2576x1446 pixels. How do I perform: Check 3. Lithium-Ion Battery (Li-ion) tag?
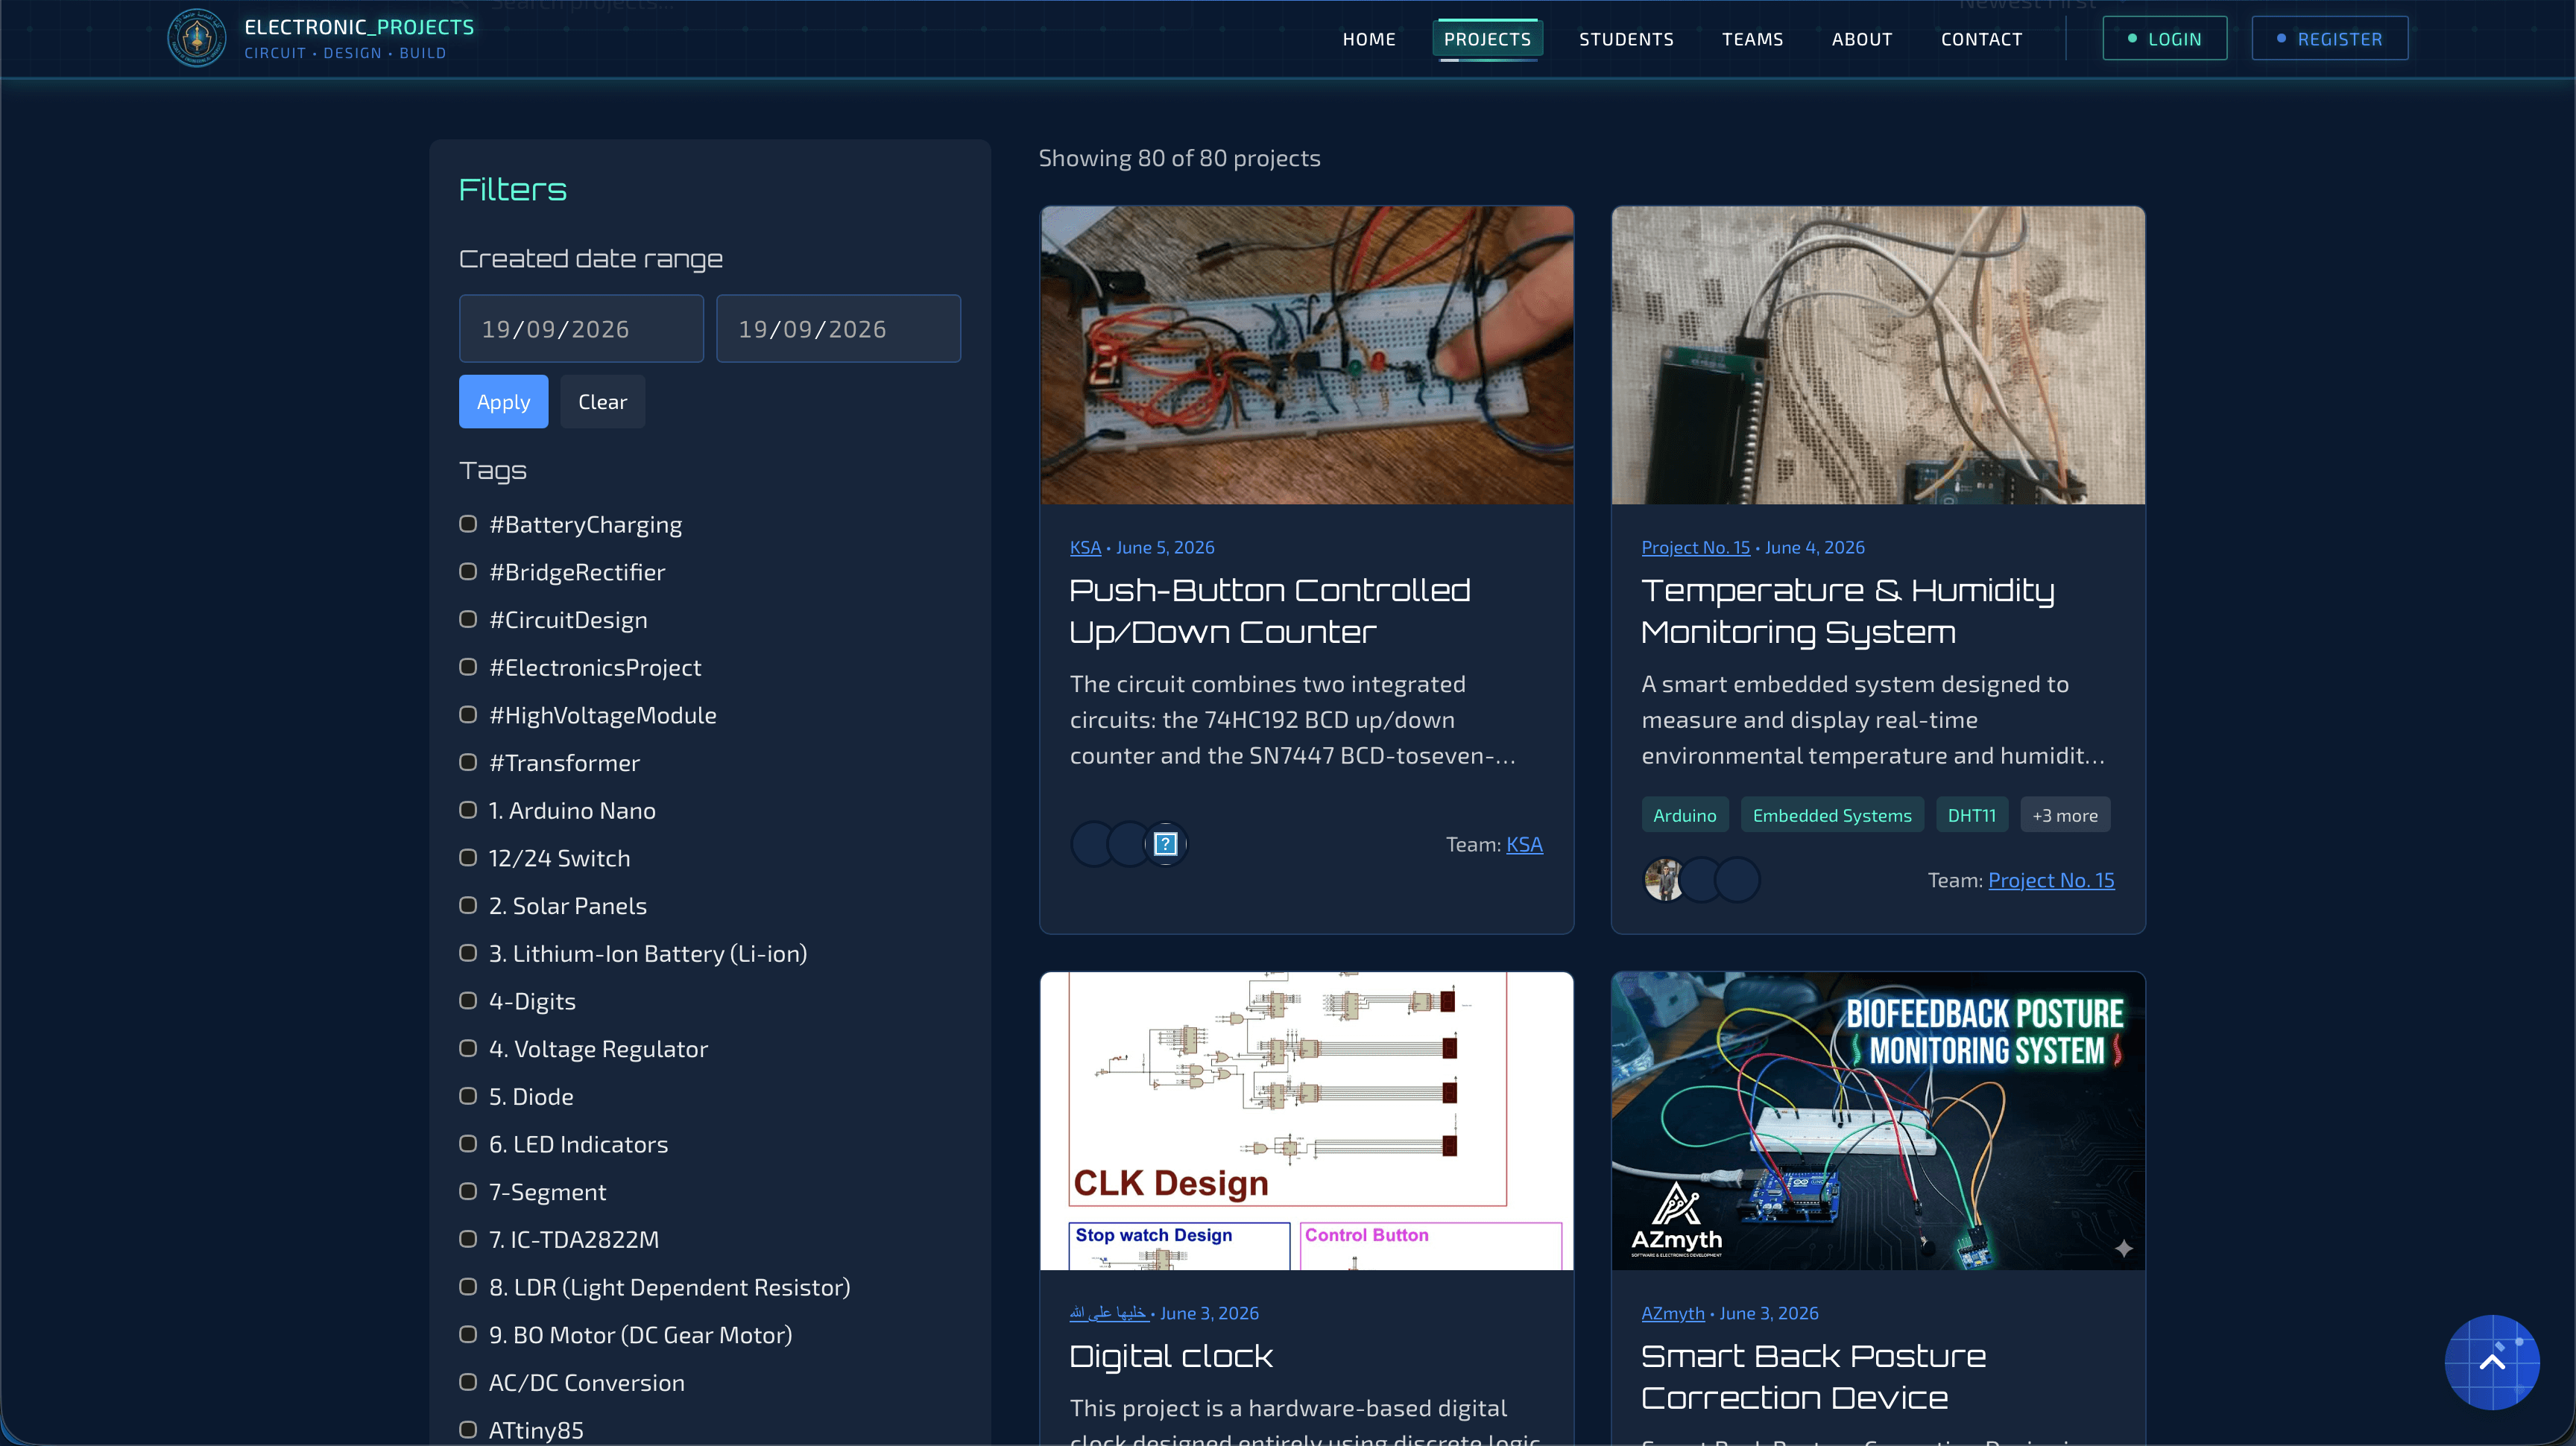(467, 954)
